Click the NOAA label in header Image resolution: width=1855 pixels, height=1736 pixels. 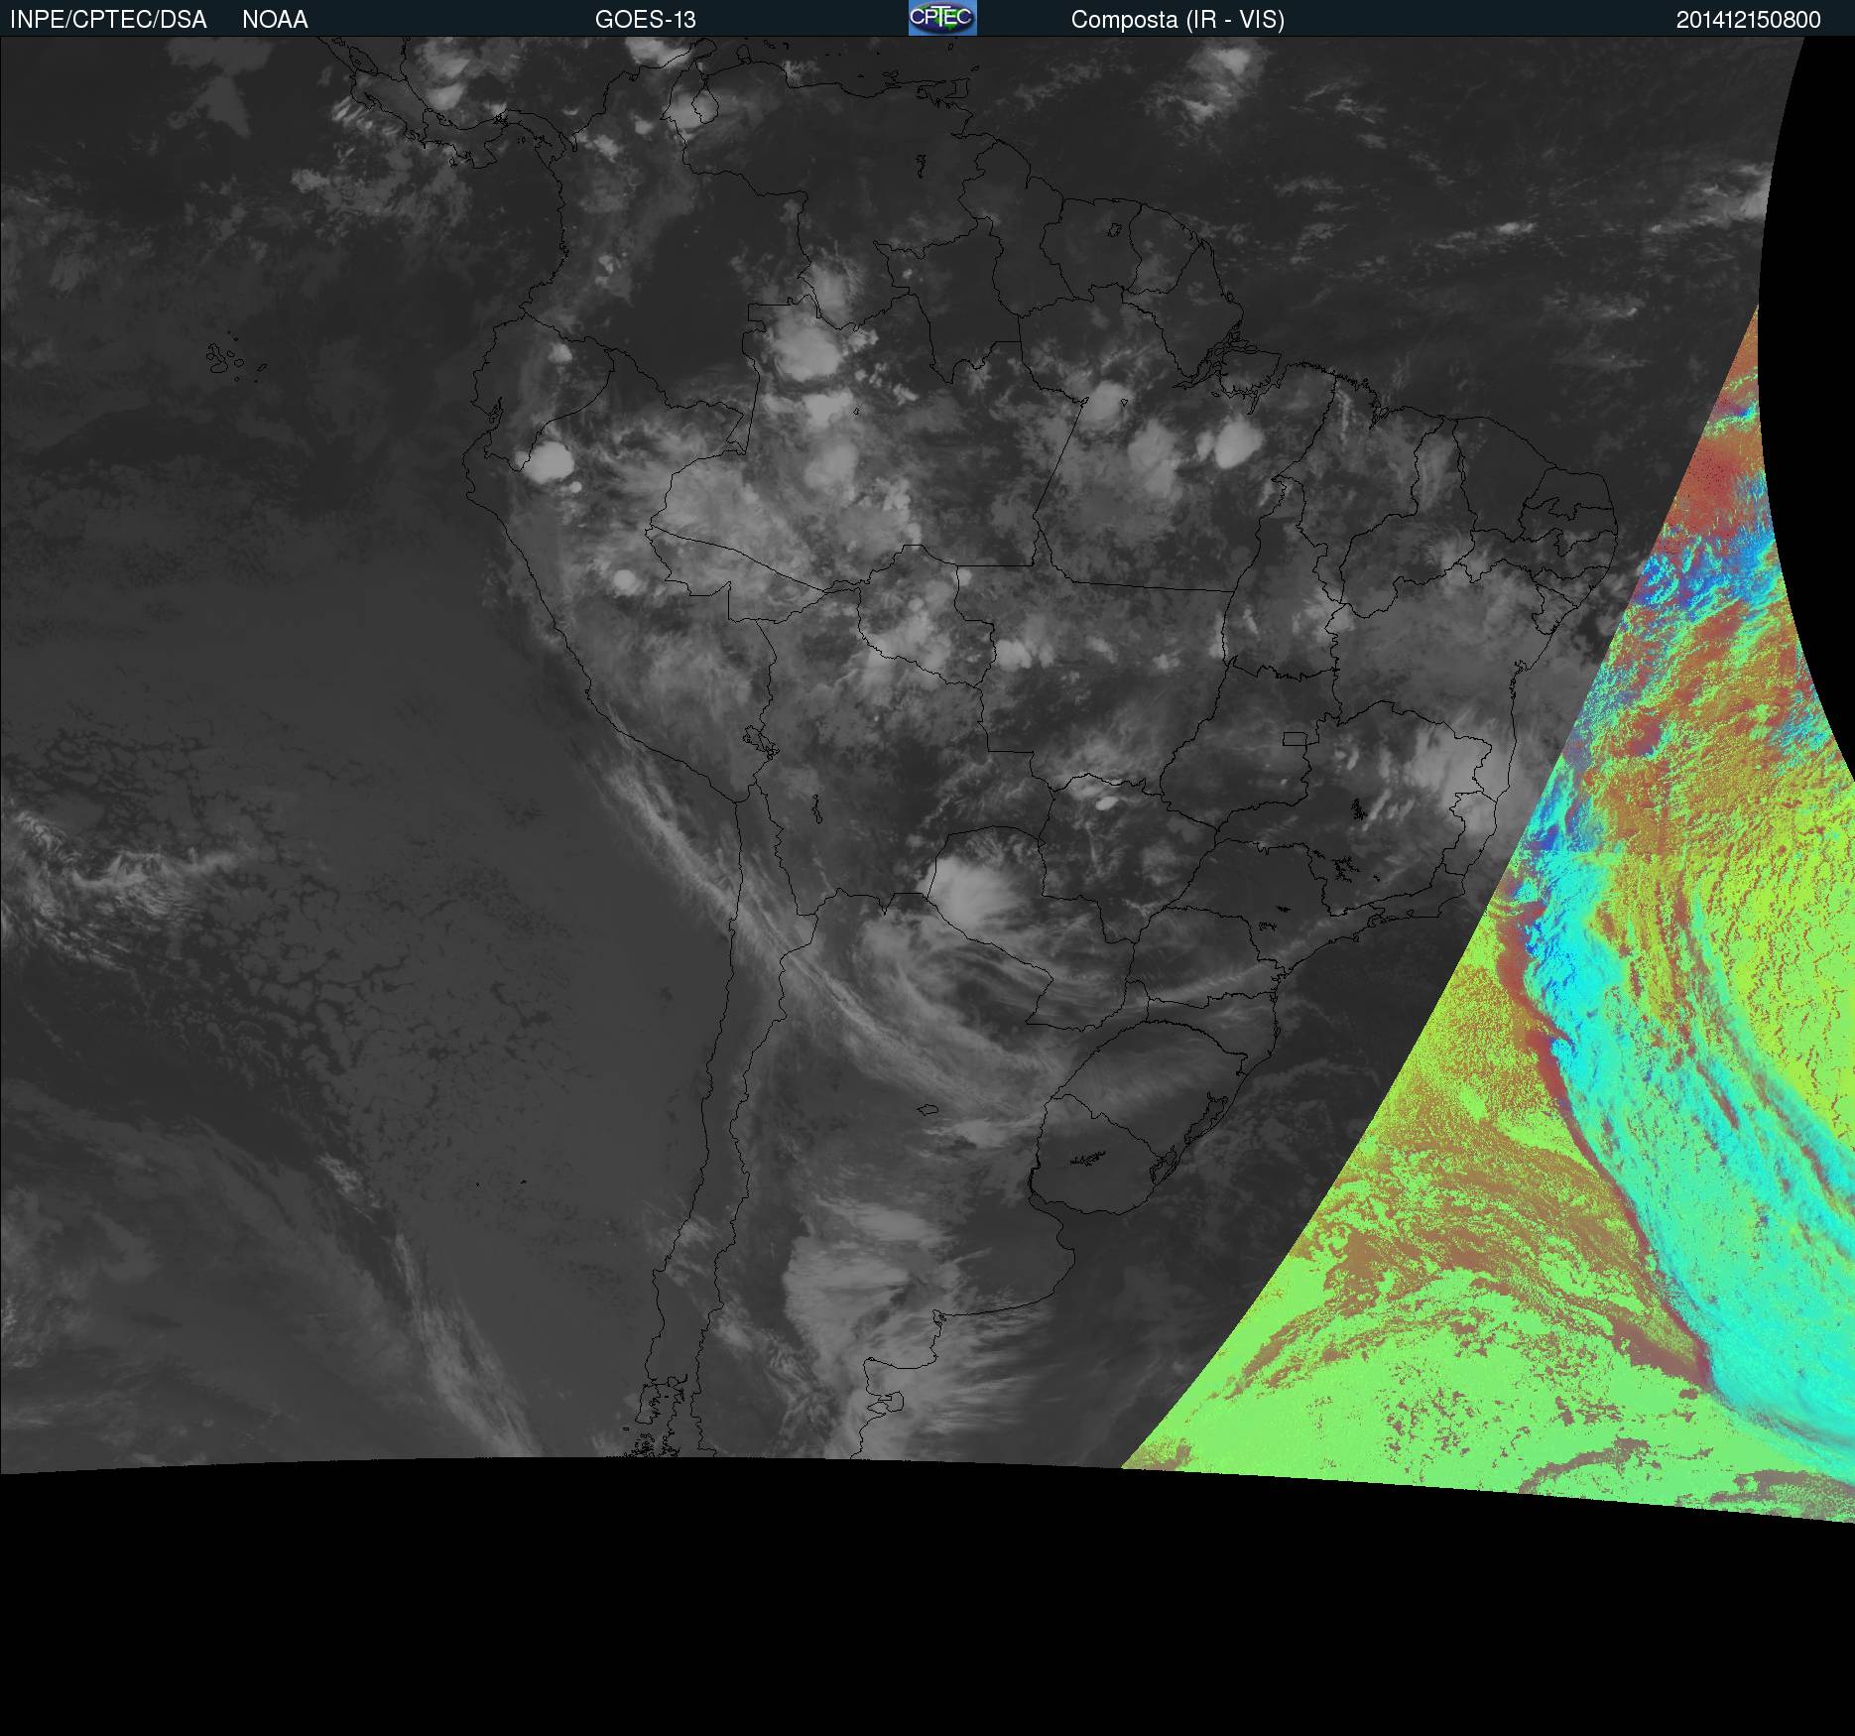click(275, 20)
